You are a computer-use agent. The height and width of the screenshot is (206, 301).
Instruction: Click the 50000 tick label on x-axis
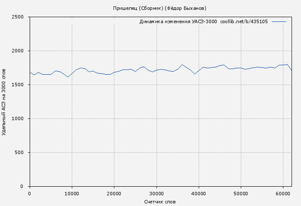[241, 193]
